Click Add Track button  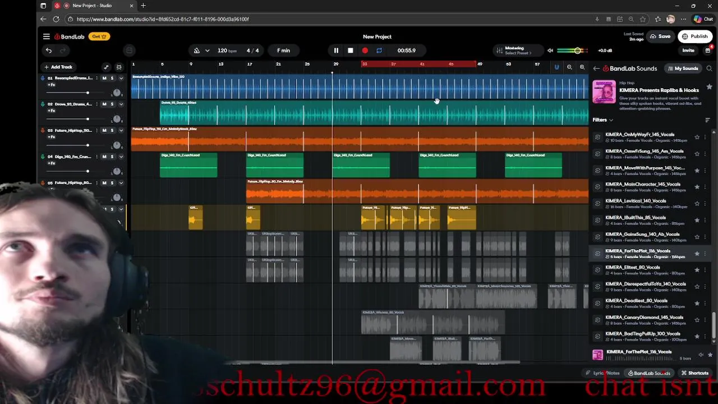point(58,67)
